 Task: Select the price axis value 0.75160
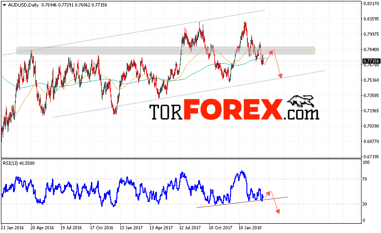371,80
